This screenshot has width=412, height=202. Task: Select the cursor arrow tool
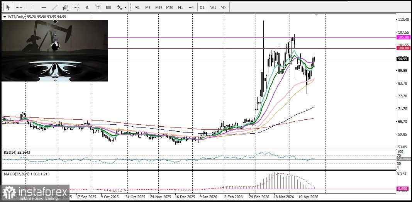point(8,7)
